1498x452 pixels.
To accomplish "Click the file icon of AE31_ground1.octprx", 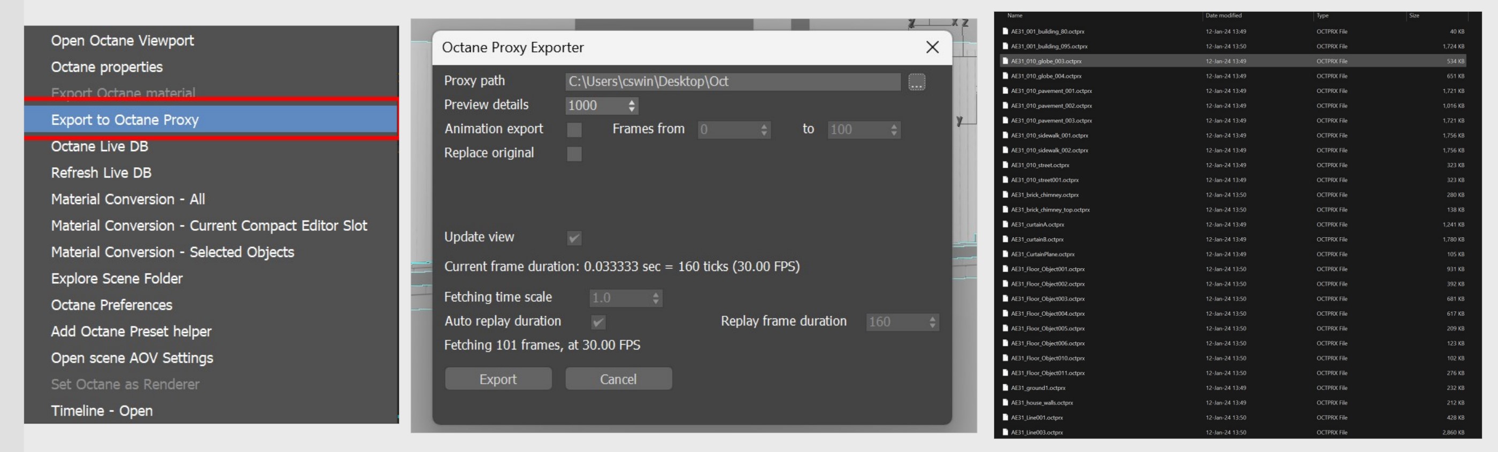I will (1005, 388).
